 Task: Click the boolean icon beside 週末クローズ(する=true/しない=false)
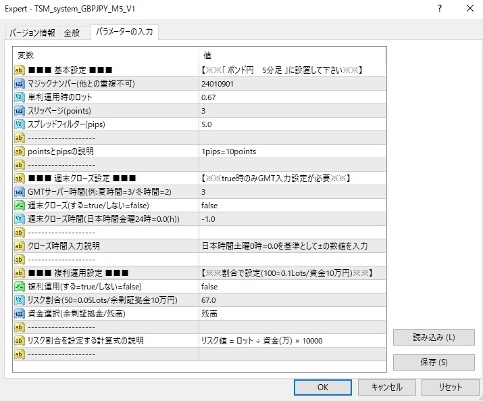pyautogui.click(x=20, y=205)
